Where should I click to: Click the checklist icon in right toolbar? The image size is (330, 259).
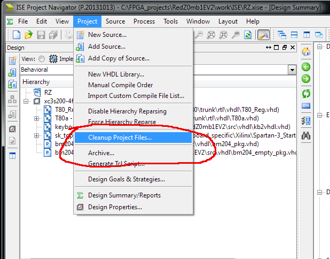coord(306,121)
